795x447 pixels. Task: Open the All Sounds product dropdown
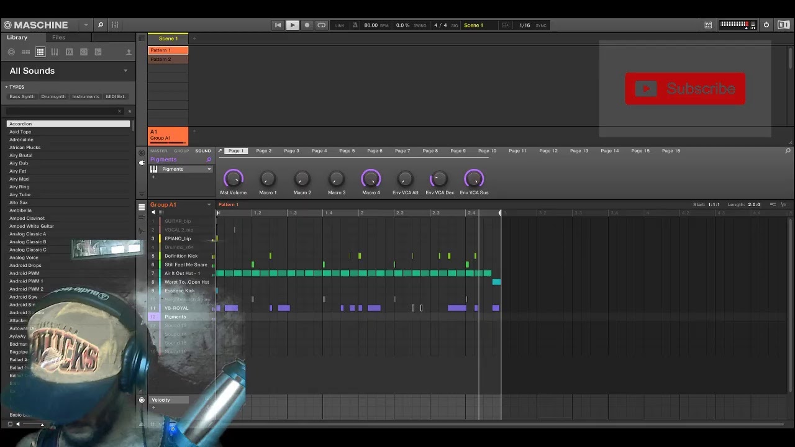pyautogui.click(x=125, y=71)
